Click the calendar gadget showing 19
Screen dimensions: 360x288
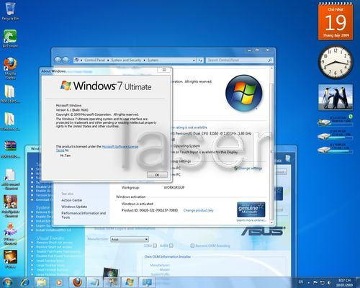click(x=336, y=22)
